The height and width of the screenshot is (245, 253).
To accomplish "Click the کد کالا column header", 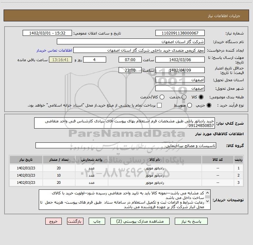I will (218, 160).
